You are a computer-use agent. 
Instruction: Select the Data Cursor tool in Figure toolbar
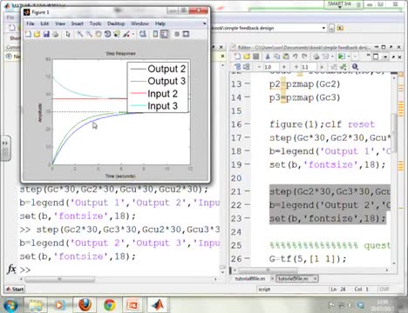pos(117,34)
